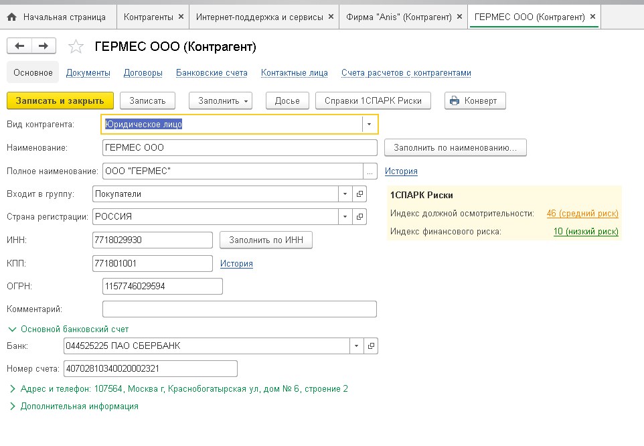Click into the Комментарий input field
The image size is (644, 446).
coord(239,309)
